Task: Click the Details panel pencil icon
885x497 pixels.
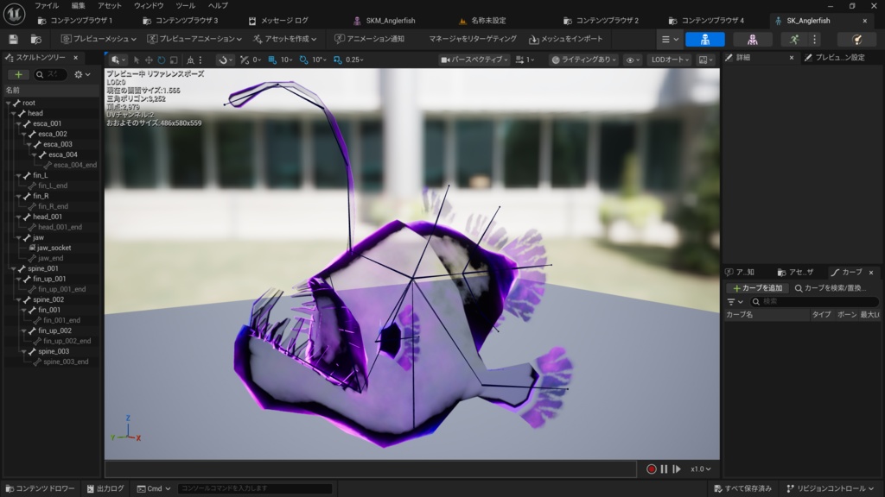Action: (729, 58)
